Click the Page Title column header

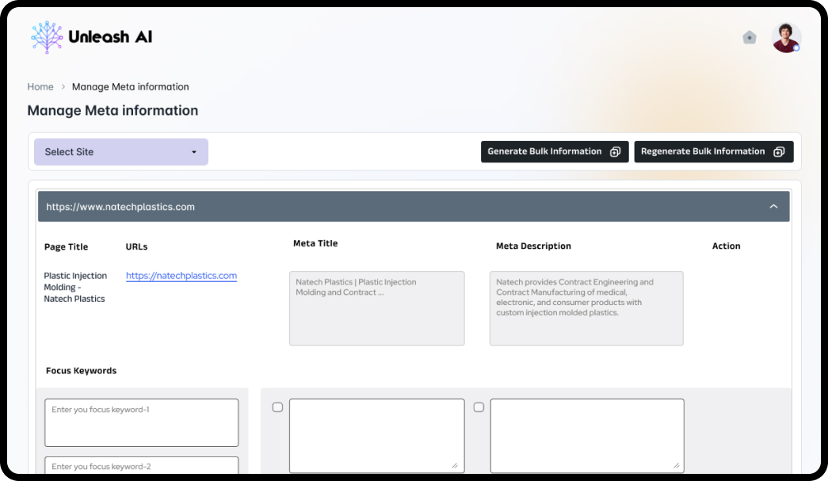coord(66,246)
